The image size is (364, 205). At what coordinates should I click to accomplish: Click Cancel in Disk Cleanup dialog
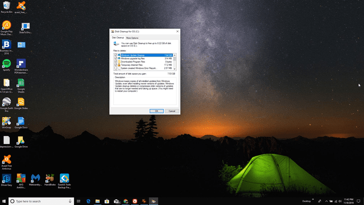[172, 111]
